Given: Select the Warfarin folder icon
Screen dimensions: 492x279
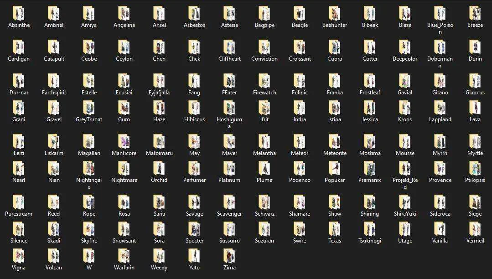Looking at the screenshot, I should point(124,256).
